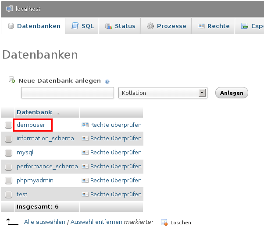The height and width of the screenshot is (230, 264).
Task: Click privileges icon in demouser row
Action: click(x=85, y=125)
